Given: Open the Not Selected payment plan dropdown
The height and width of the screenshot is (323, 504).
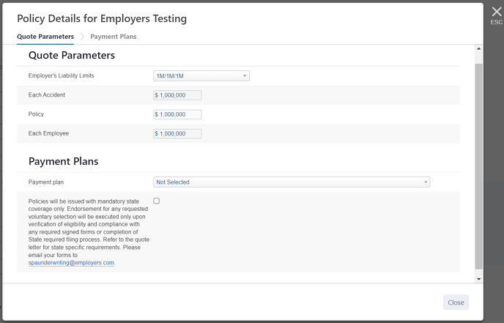Looking at the screenshot, I should pyautogui.click(x=292, y=182).
